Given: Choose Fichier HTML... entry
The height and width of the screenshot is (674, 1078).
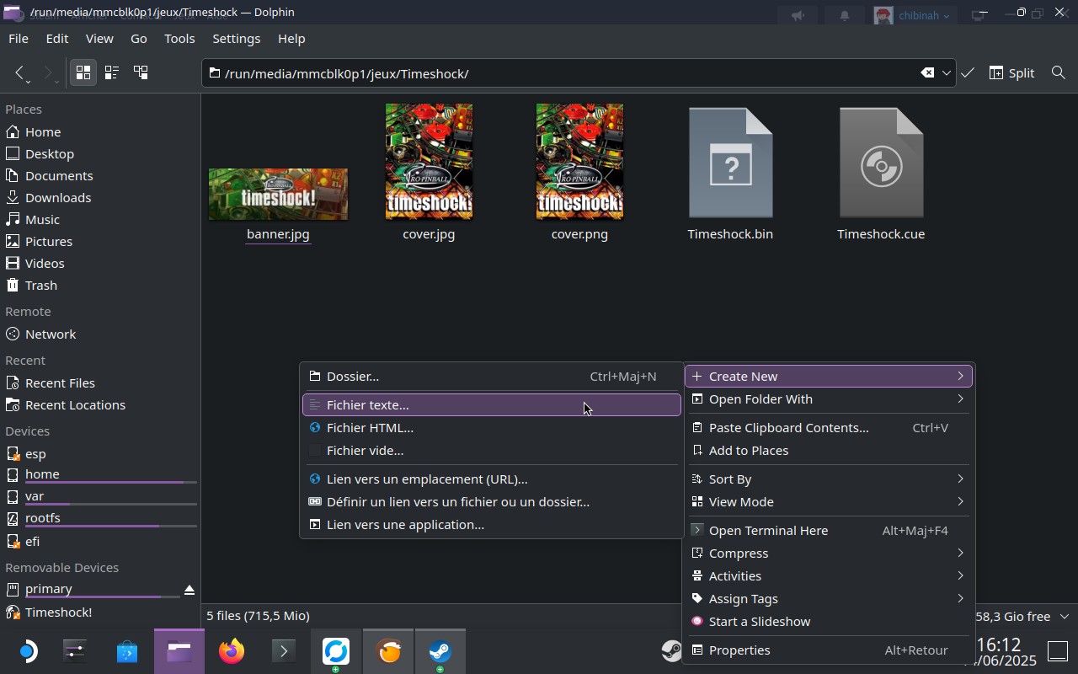Looking at the screenshot, I should tap(491, 428).
